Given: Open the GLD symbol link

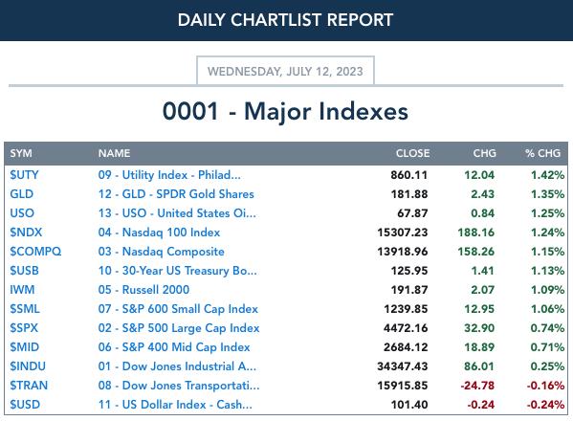Looking at the screenshot, I should click(22, 194).
